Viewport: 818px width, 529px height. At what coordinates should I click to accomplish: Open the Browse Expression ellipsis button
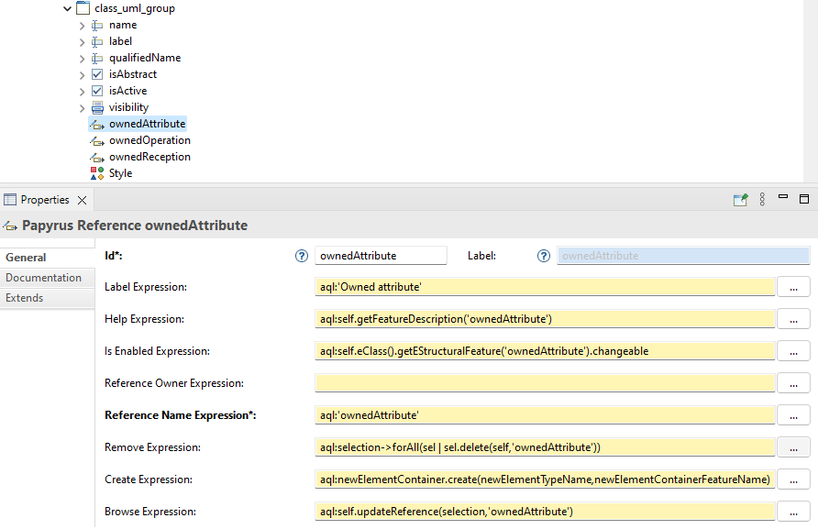point(793,512)
